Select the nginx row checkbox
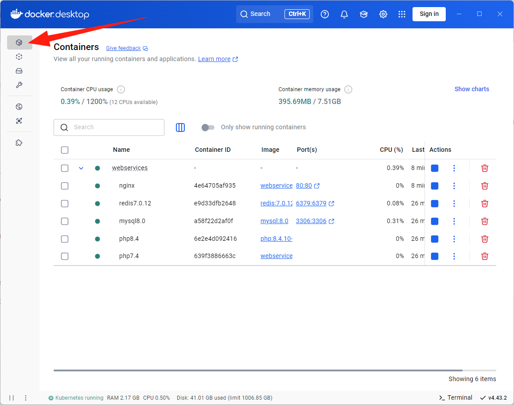 point(65,186)
